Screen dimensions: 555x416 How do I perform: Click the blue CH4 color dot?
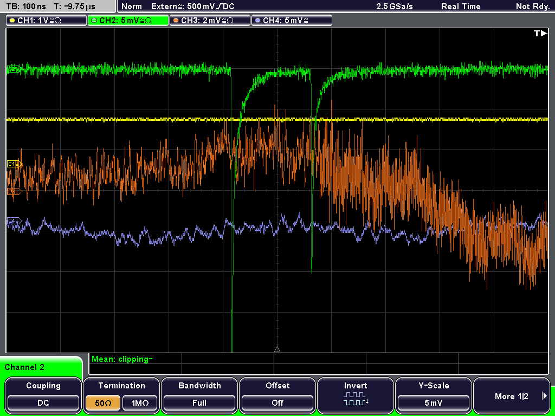pyautogui.click(x=257, y=21)
